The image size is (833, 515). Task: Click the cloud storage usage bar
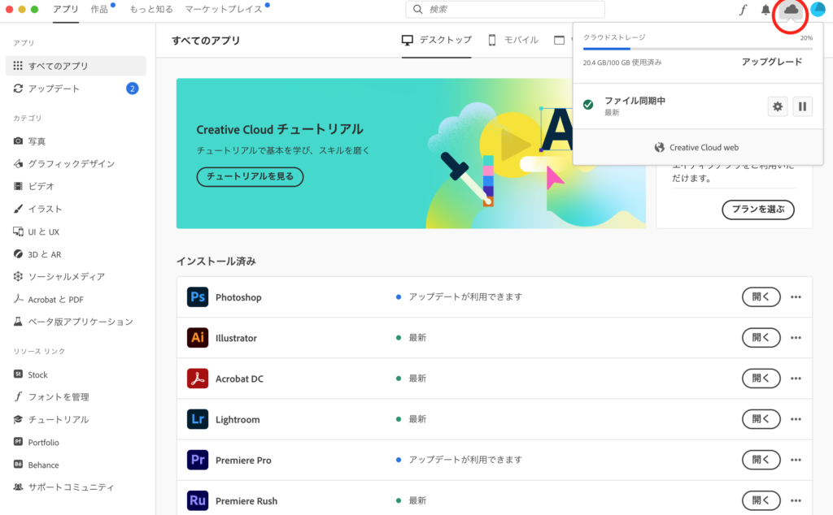pyautogui.click(x=697, y=49)
